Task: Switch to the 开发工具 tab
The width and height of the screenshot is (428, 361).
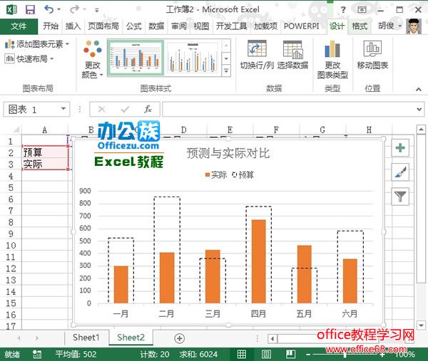Action: tap(231, 26)
